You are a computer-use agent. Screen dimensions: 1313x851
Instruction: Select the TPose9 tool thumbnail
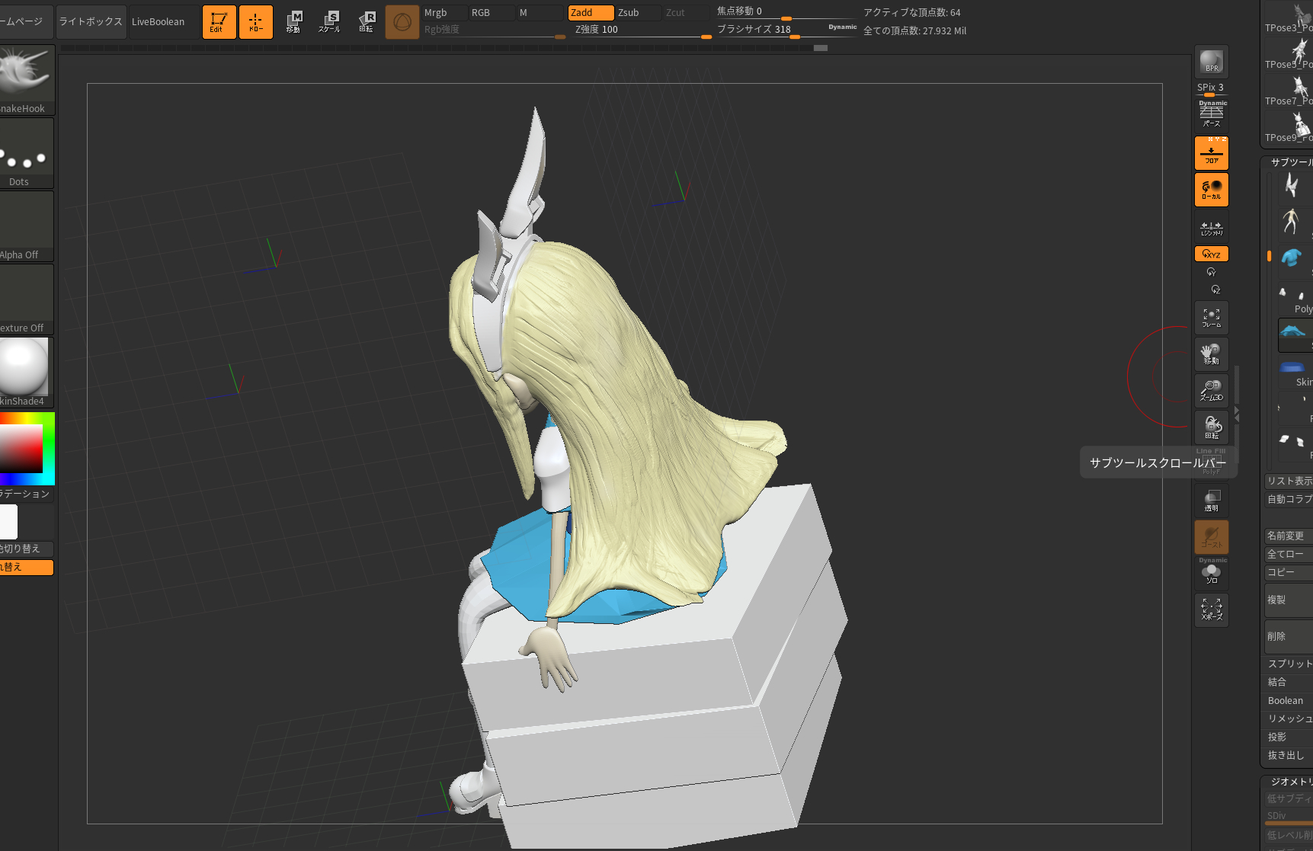[x=1288, y=128]
